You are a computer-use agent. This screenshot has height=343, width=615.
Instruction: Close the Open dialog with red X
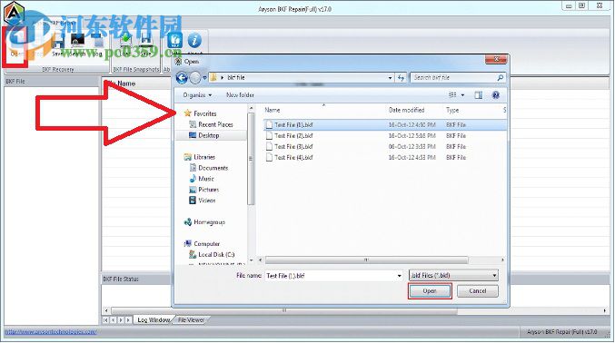(496, 60)
